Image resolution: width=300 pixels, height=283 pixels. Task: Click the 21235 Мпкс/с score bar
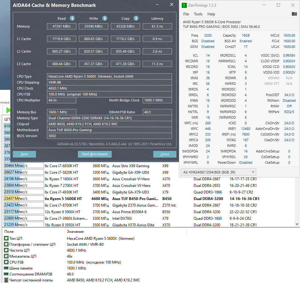tap(24, 224)
